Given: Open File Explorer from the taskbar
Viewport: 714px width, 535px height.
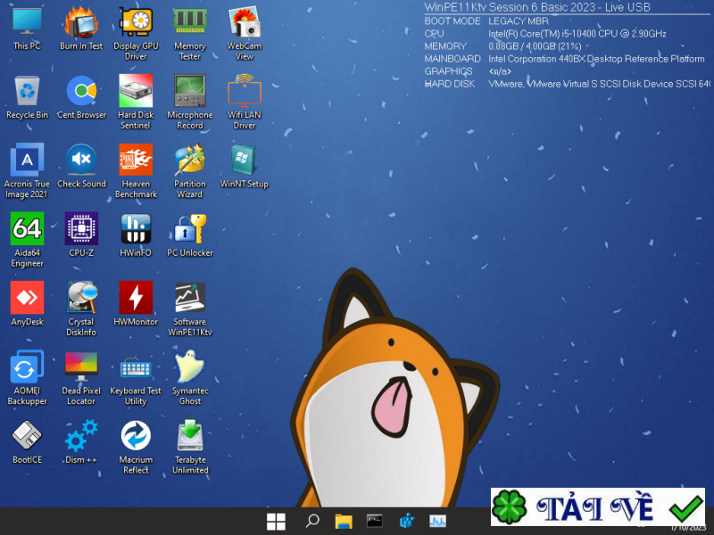Looking at the screenshot, I should [342, 520].
